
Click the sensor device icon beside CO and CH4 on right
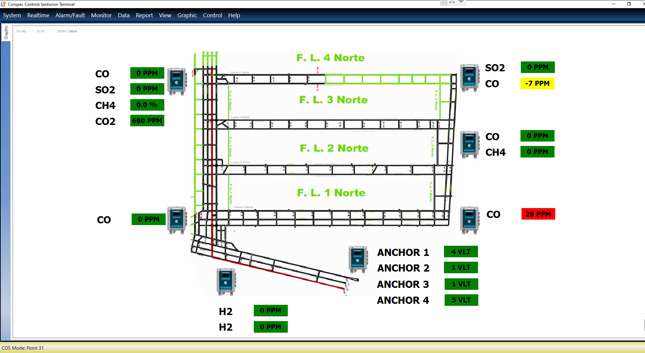tap(469, 145)
